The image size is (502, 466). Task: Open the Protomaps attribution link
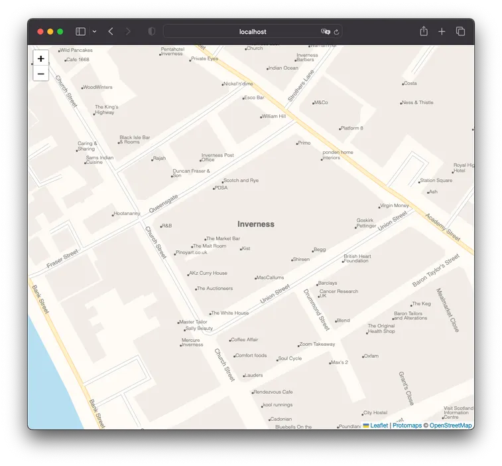(407, 426)
